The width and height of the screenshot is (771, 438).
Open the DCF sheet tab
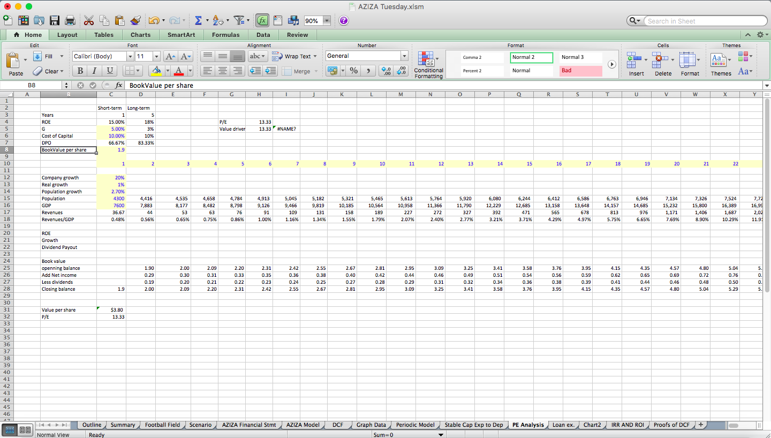(x=337, y=425)
